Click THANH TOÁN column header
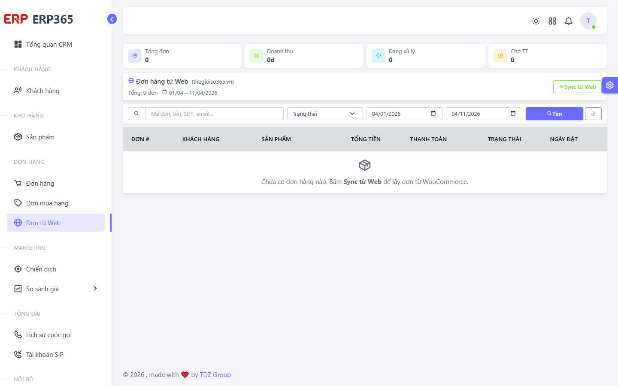This screenshot has height=386, width=618. click(428, 139)
